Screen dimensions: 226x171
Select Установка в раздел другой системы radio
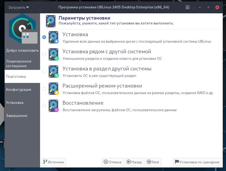(44, 71)
